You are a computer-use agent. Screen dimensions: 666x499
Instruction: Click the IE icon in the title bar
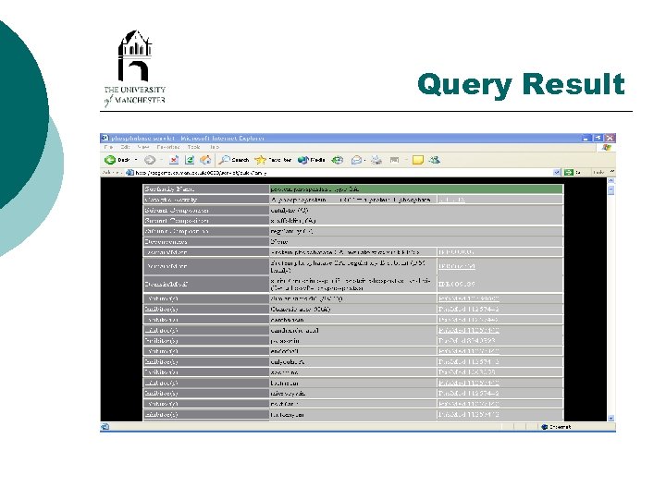tap(105, 138)
